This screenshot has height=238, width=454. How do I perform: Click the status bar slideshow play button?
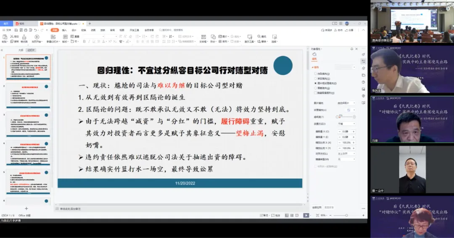pyautogui.click(x=306, y=215)
